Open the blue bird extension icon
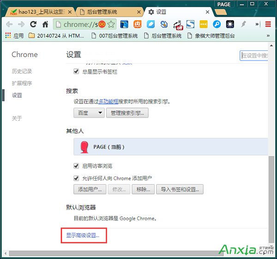Screen dimensions: 277x259 [124, 24]
